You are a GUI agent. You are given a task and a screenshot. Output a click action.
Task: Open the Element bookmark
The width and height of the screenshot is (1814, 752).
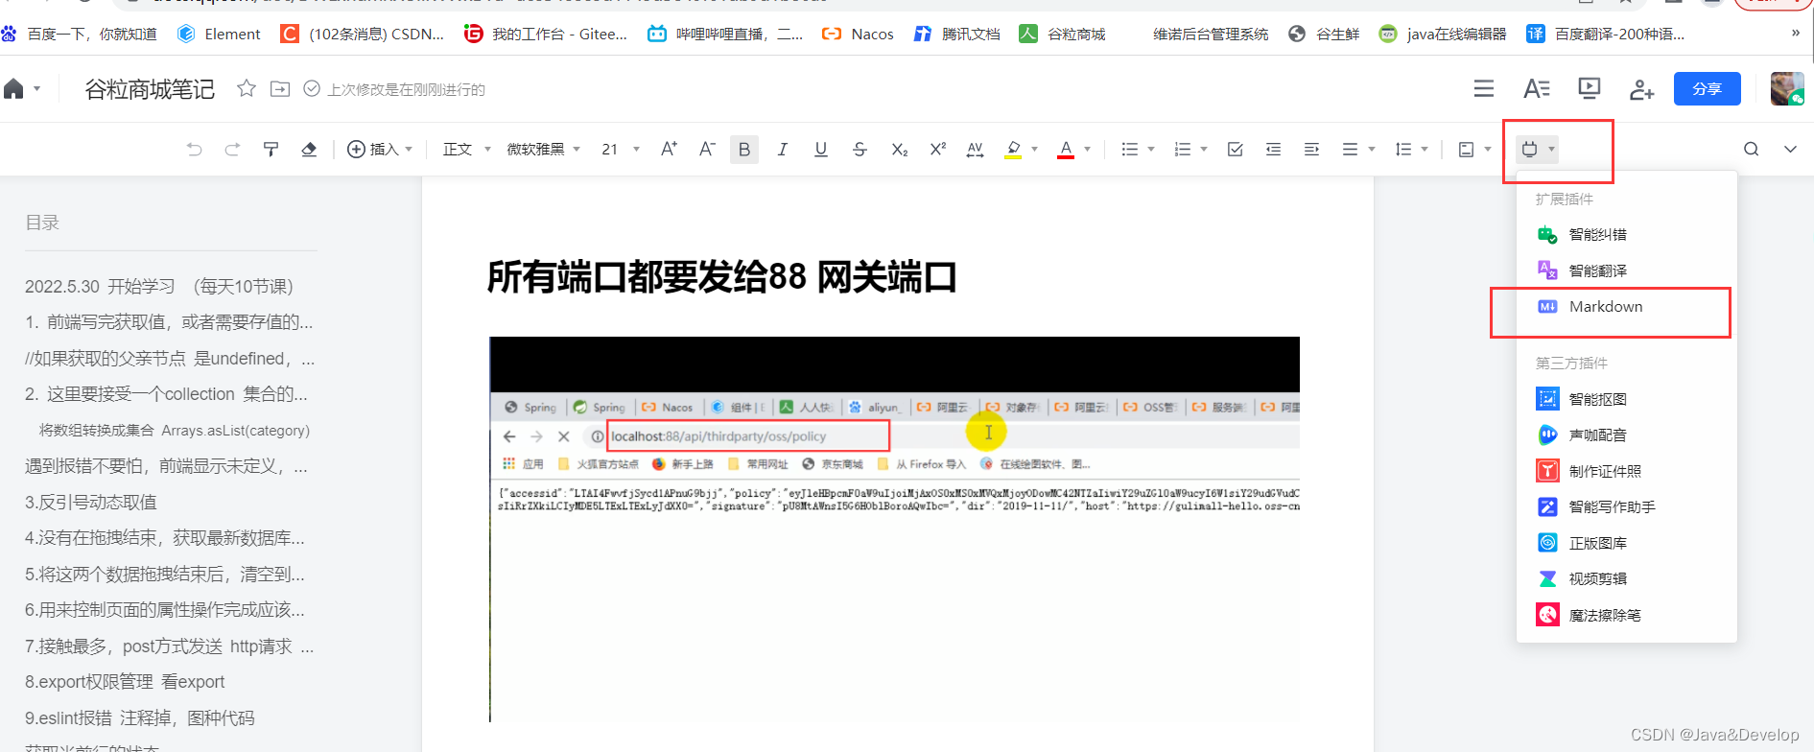coord(219,34)
